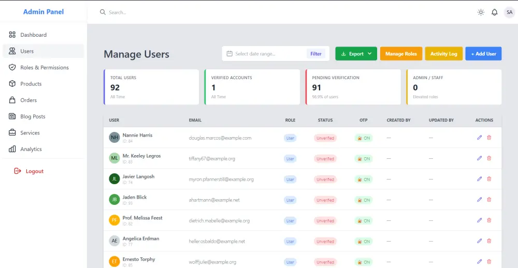Click the Verified Accounts stat card
Screen dimensions: 518x268
[x=252, y=87]
